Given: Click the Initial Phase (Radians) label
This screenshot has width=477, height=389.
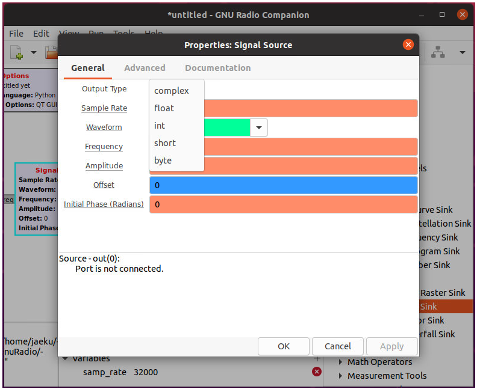Looking at the screenshot, I should [104, 204].
